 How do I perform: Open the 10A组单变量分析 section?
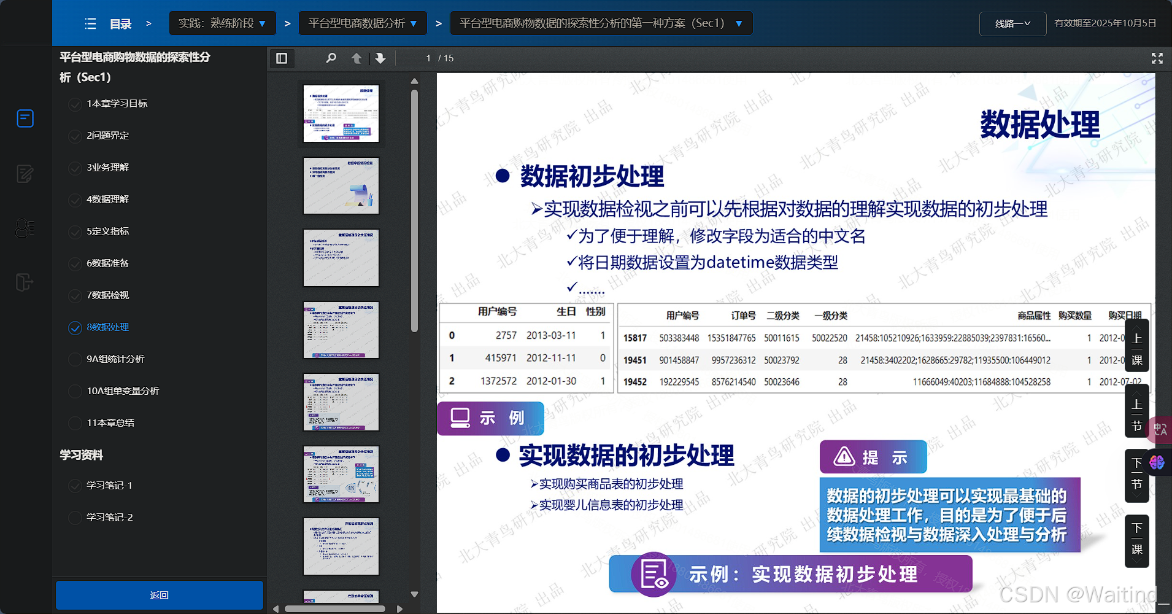click(123, 391)
